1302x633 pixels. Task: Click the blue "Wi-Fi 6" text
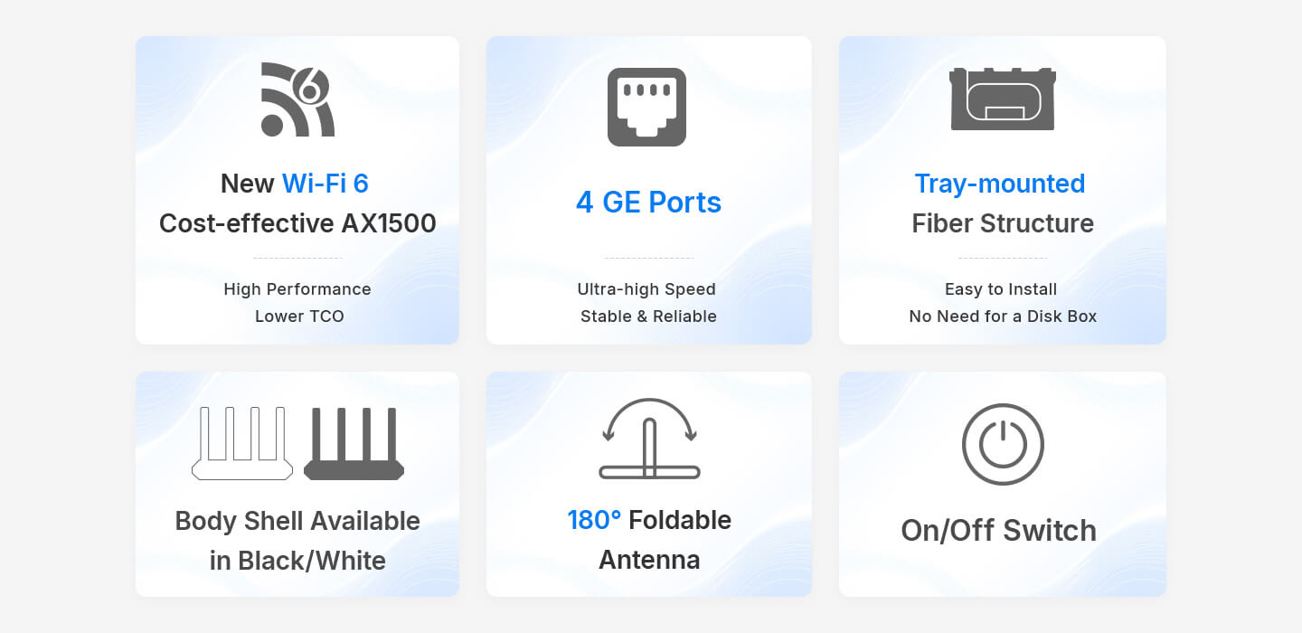[x=325, y=184]
